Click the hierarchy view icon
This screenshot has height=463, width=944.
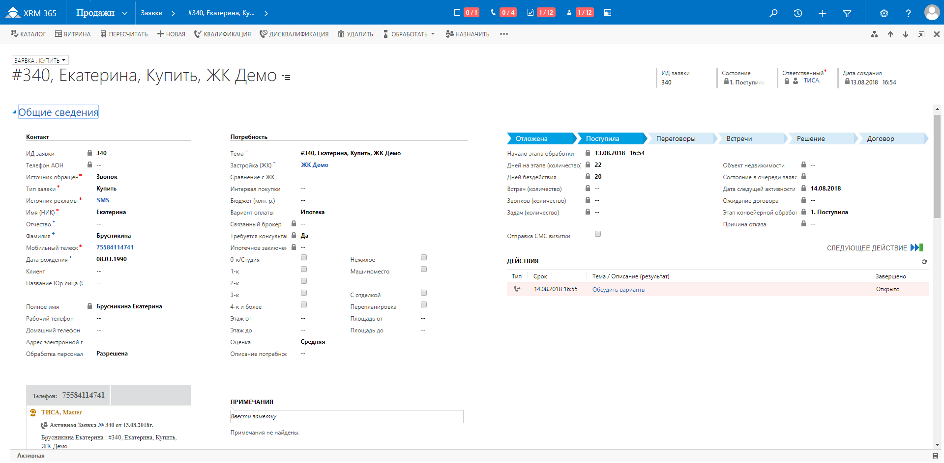pos(874,34)
